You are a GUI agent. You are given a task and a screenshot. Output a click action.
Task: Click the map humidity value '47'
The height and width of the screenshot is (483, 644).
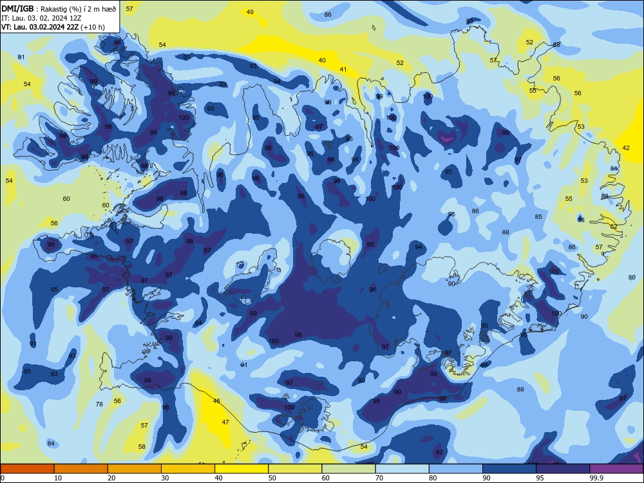225,422
